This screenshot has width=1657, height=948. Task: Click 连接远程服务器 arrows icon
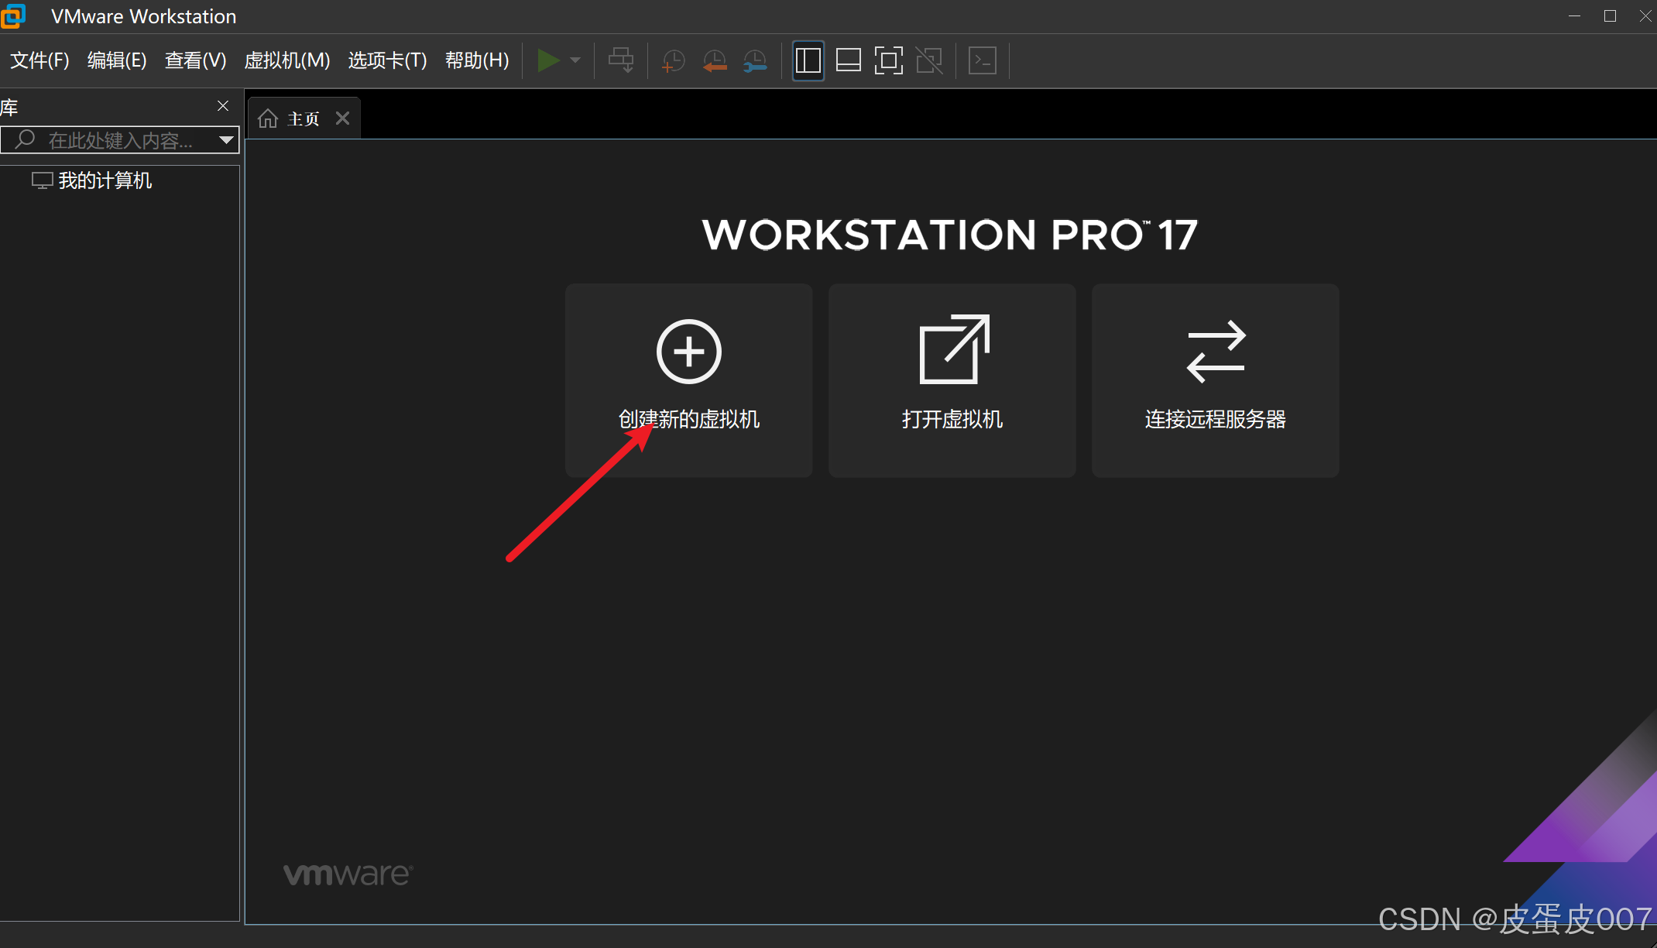(1216, 352)
